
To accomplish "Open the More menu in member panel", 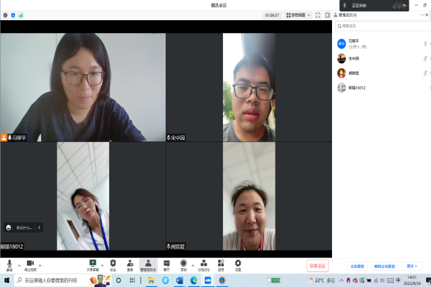I will pyautogui.click(x=411, y=266).
